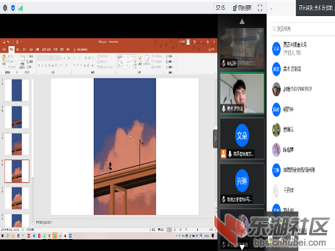Click the Bullets list icon
Viewport: 335px width, 251px height.
pyautogui.click(x=74, y=58)
